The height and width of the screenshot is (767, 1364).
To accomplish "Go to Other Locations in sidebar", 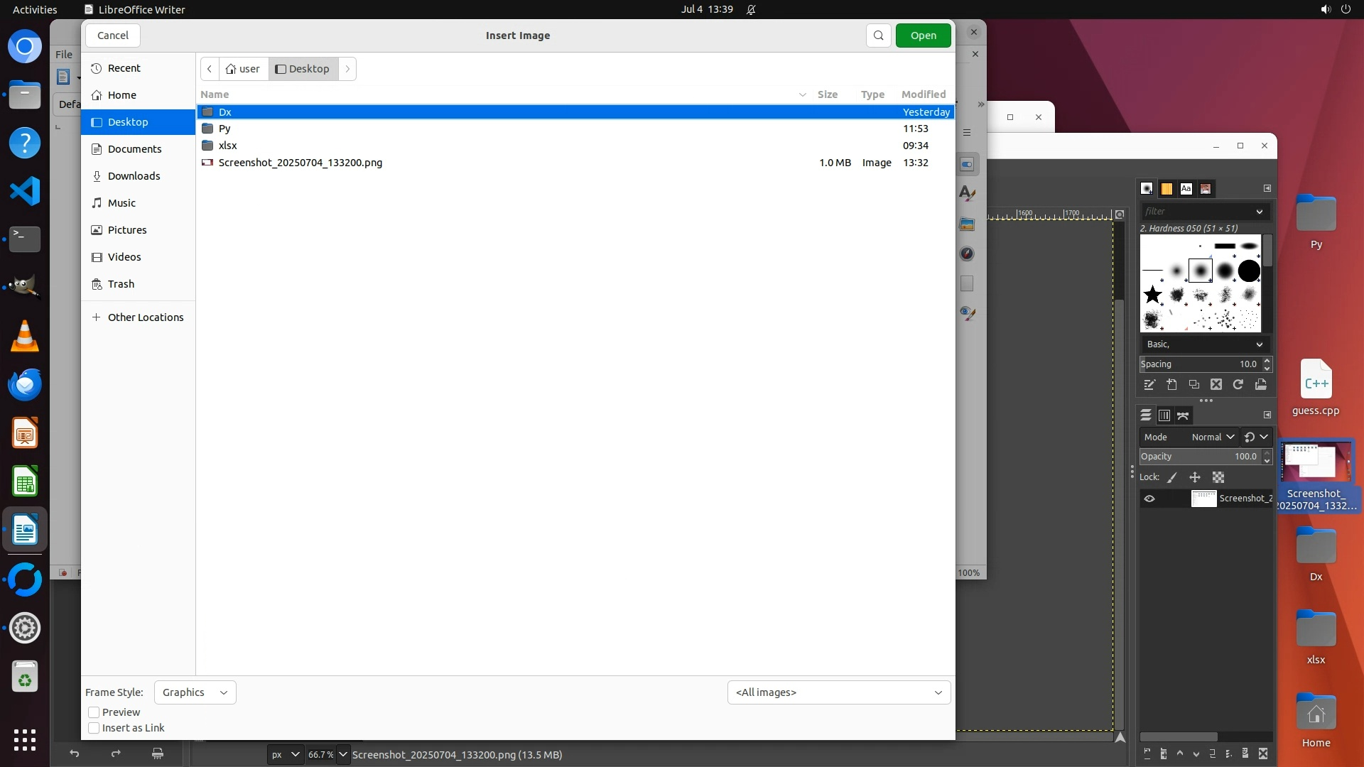I will click(x=145, y=317).
